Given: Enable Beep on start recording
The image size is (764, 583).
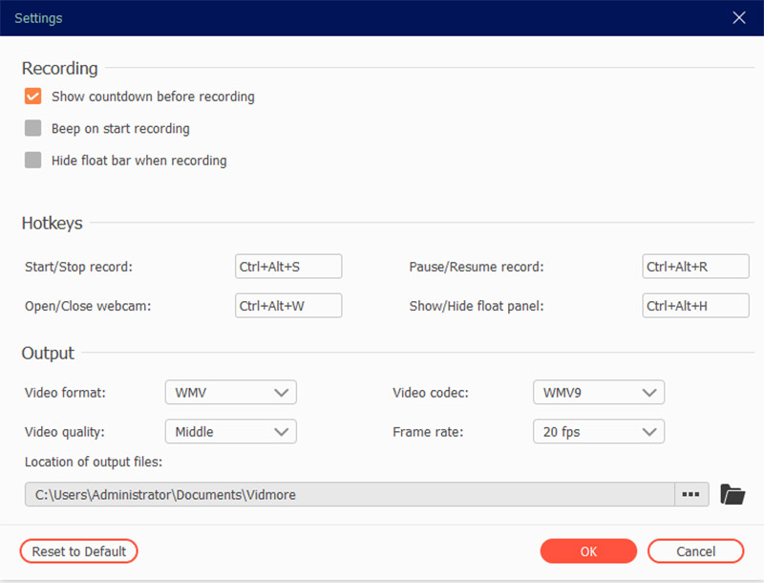Looking at the screenshot, I should coord(33,128).
